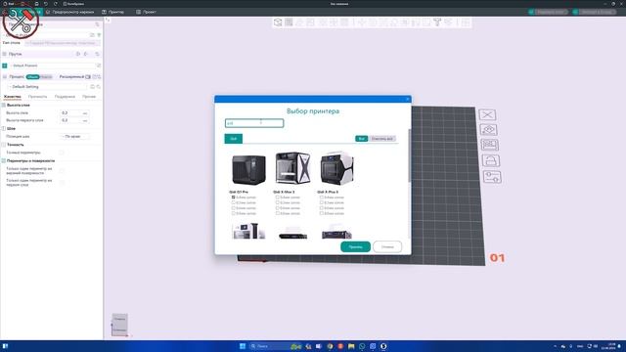
Task: Check the first nozzle box under Qidi X-Plus 3
Action: pos(322,198)
